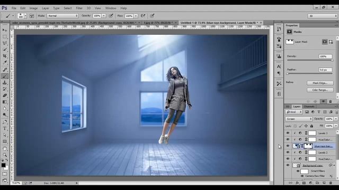
Task: Toggle pressure for opacity button
Action: click(111, 16)
